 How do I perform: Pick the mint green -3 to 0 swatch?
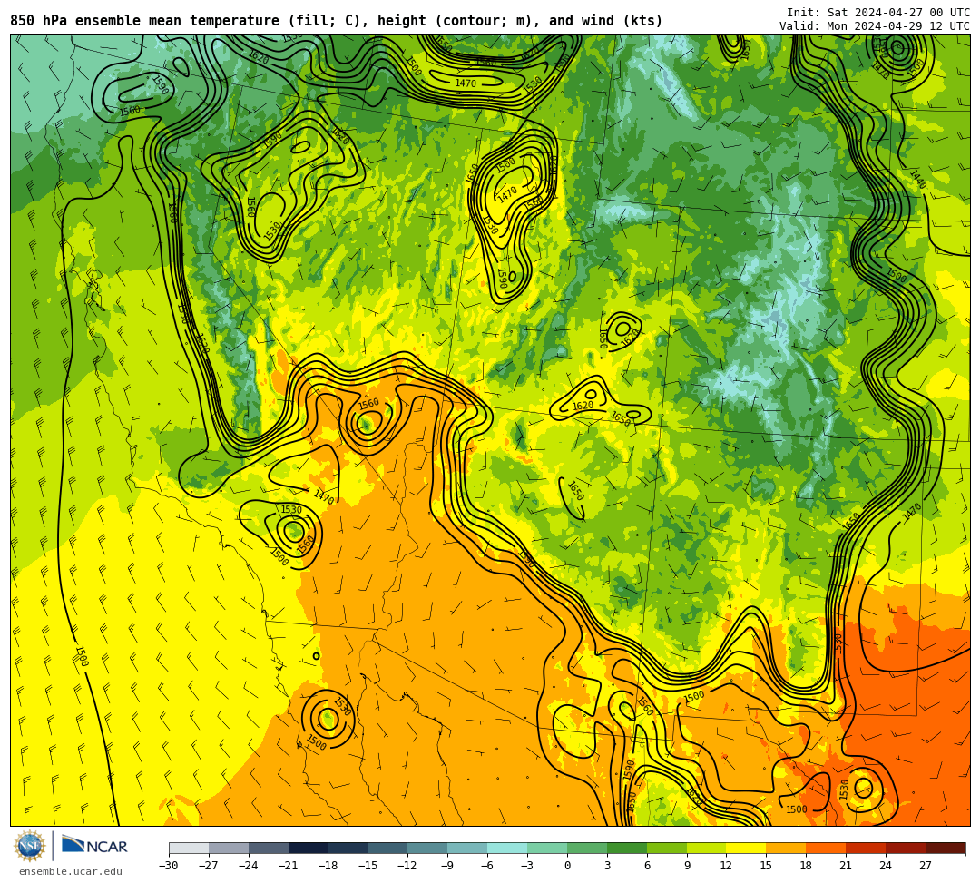click(547, 848)
